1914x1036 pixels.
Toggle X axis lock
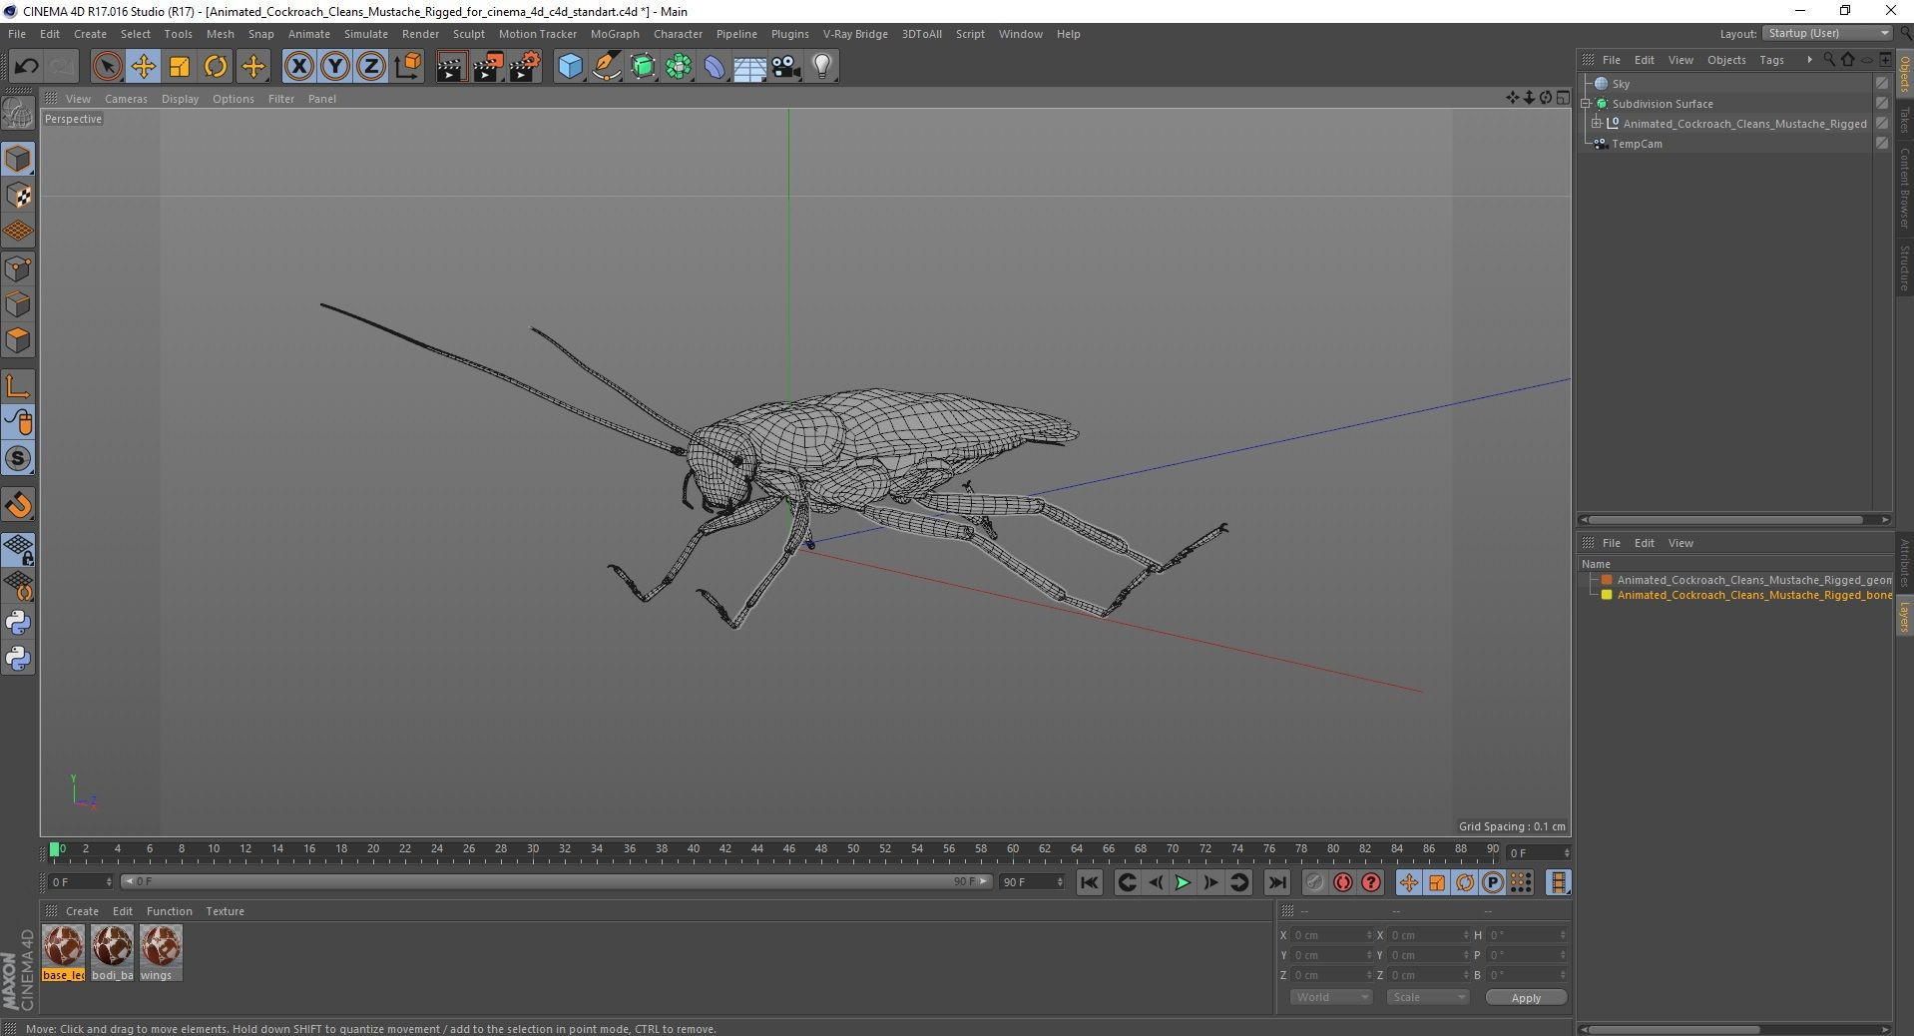[x=298, y=67]
